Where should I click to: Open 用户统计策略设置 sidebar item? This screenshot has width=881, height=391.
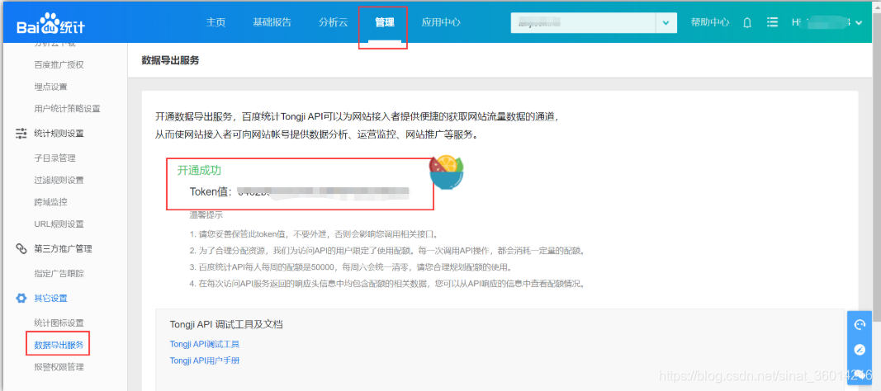[x=67, y=108]
